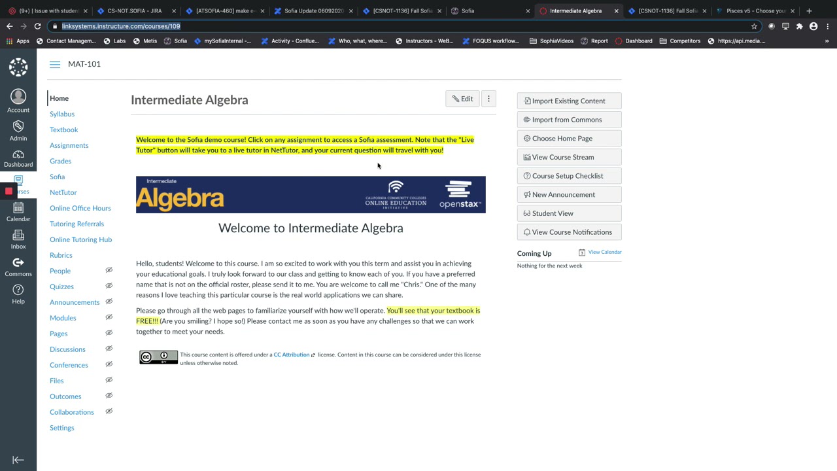Viewport: 837px width, 471px height.
Task: Toggle visibility icon beside People
Action: (x=109, y=270)
